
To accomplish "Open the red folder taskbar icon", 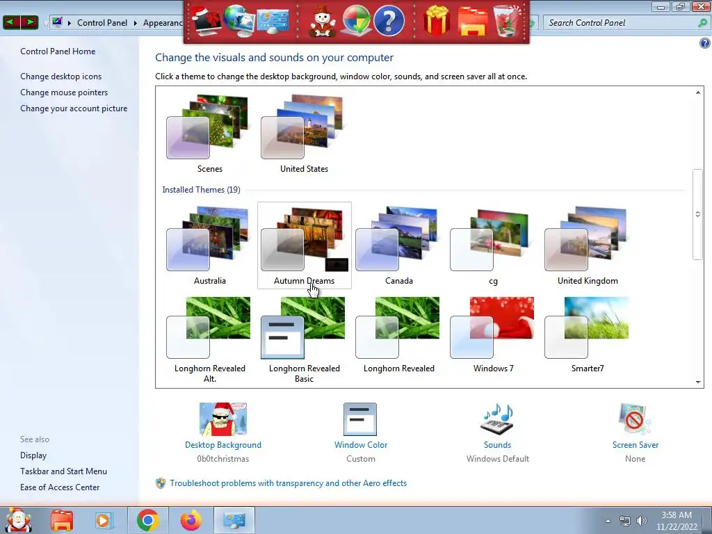I will coord(62,520).
